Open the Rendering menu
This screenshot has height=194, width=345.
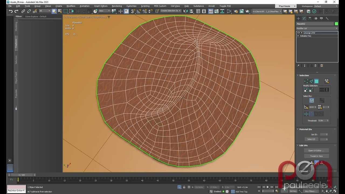tap(117, 6)
